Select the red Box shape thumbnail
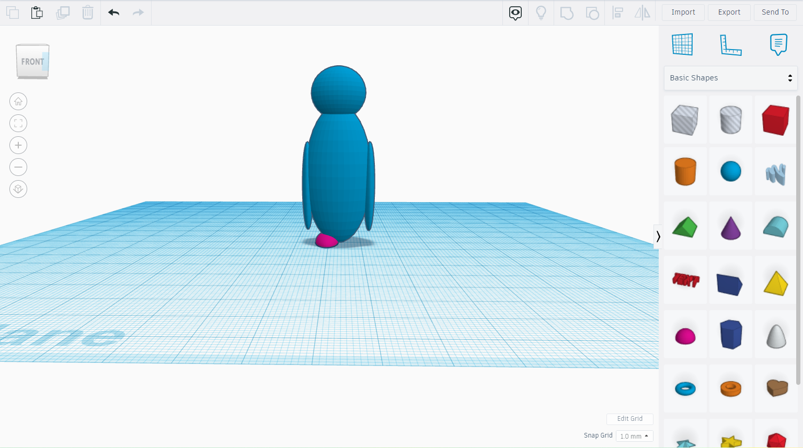803x448 pixels. (776, 119)
